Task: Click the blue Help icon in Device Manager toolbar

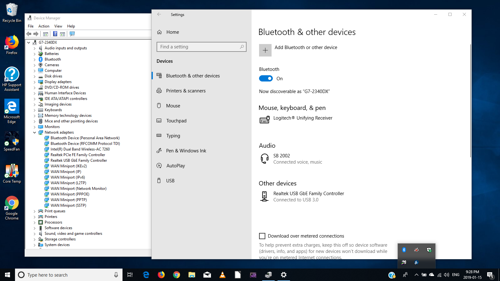Action: click(x=55, y=34)
